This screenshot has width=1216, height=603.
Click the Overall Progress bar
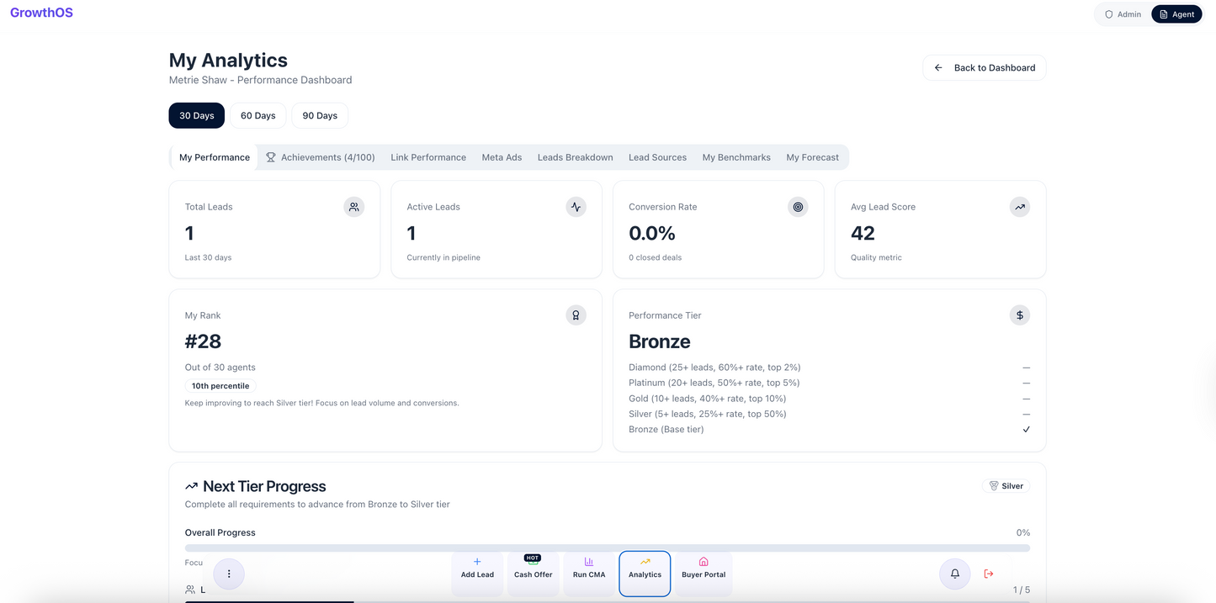tap(607, 547)
